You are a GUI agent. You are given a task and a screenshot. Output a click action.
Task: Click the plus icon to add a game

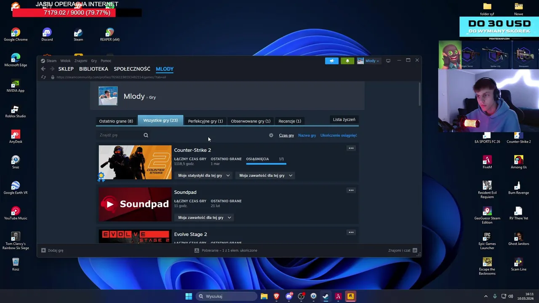click(x=43, y=250)
